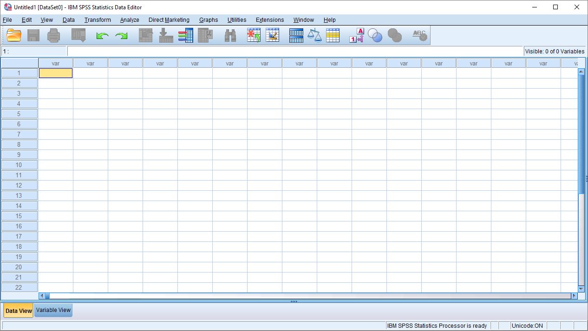Open Split File from the toolbar

click(296, 35)
